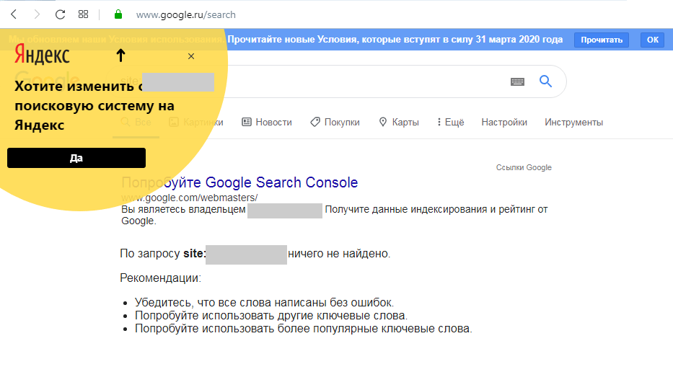Switch to the Новости tab
The height and width of the screenshot is (385, 673).
[267, 123]
